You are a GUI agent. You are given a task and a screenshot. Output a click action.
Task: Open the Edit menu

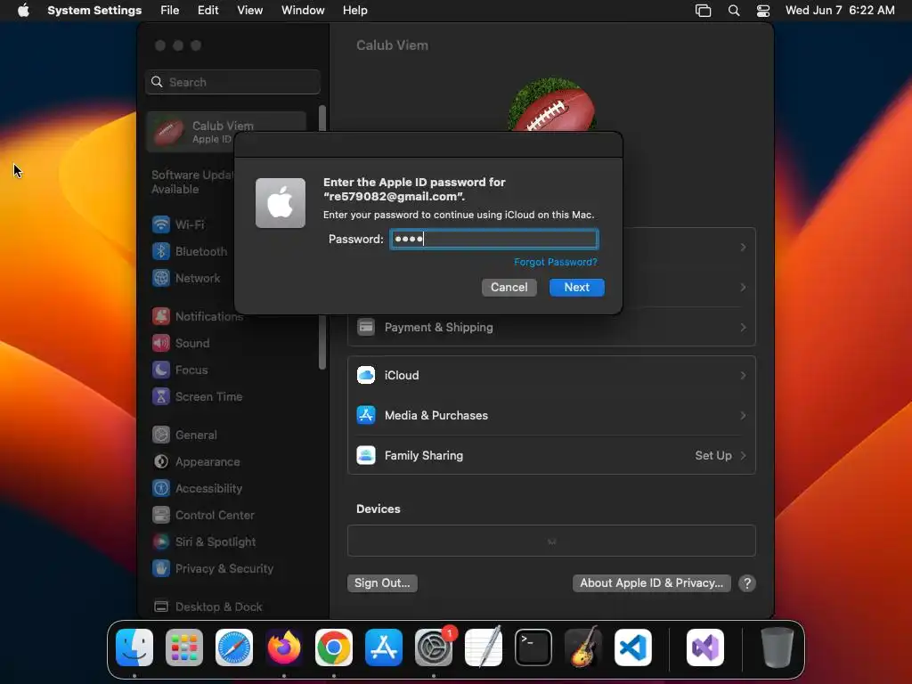click(x=208, y=11)
